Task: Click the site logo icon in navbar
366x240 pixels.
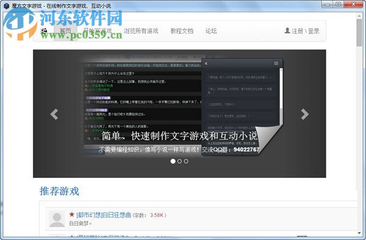Action: click(x=44, y=31)
